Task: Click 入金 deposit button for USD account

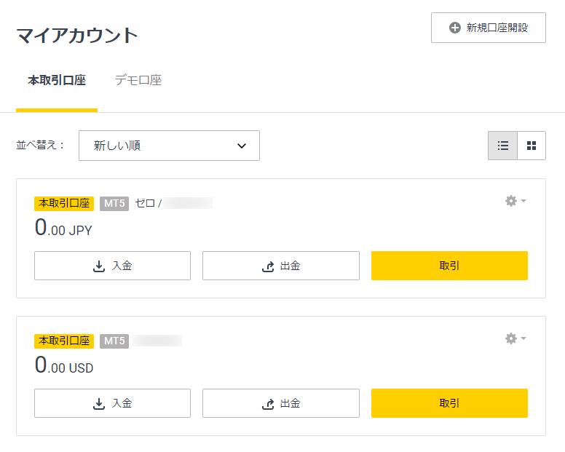Action: (x=112, y=403)
